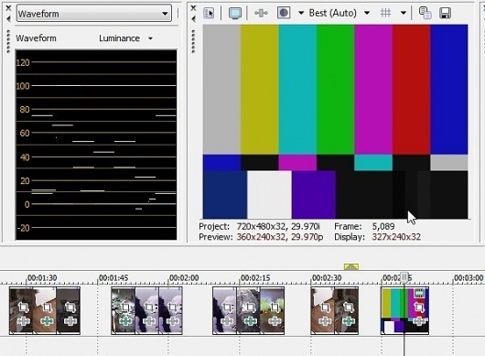Click the -20 level label on waveform scale

[23, 228]
